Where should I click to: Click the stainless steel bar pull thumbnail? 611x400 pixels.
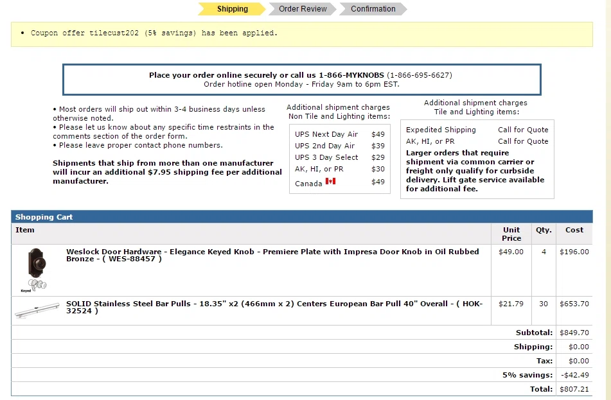tap(37, 310)
